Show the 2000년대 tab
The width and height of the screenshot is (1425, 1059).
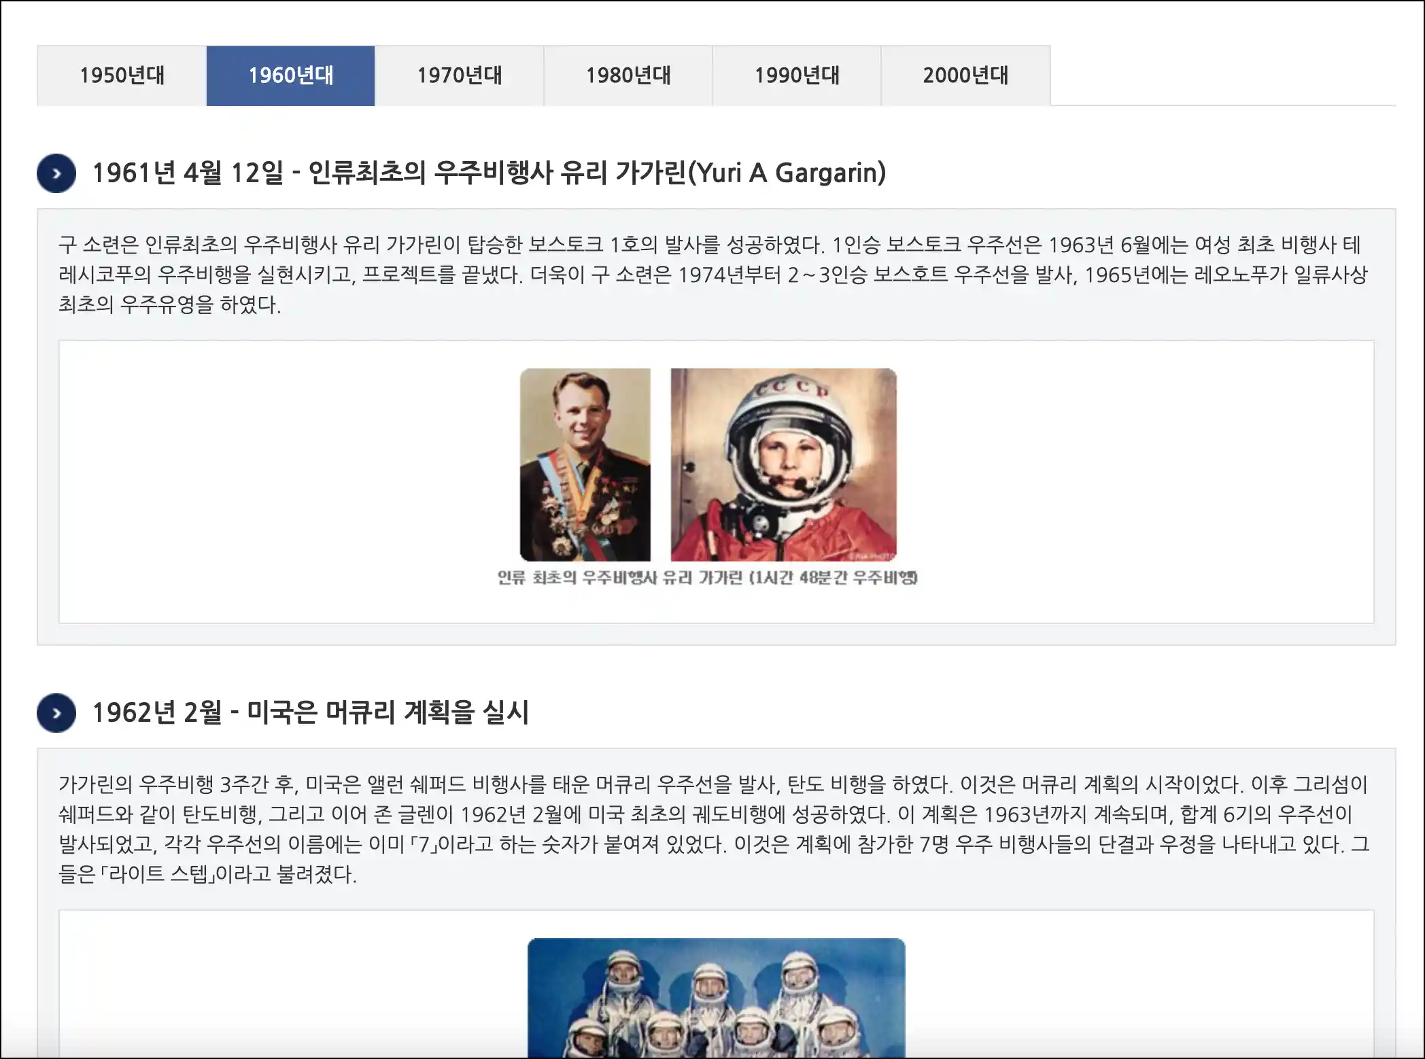point(965,75)
